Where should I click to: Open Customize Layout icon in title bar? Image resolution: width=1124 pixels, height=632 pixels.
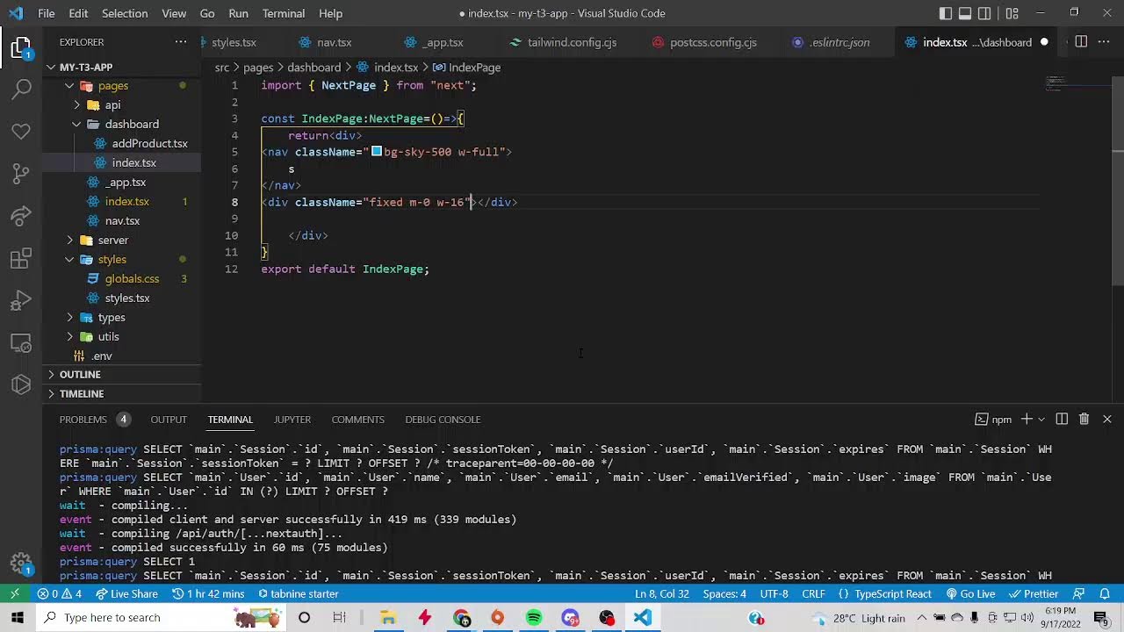[x=1012, y=13]
